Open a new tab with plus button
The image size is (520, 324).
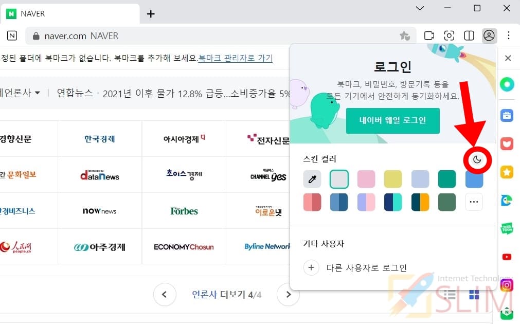151,13
